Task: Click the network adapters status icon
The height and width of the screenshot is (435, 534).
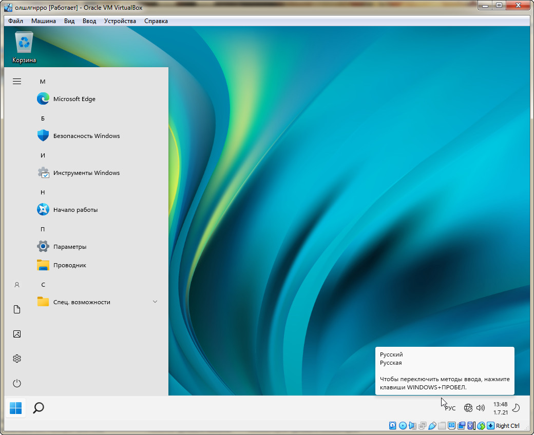Action: [422, 425]
